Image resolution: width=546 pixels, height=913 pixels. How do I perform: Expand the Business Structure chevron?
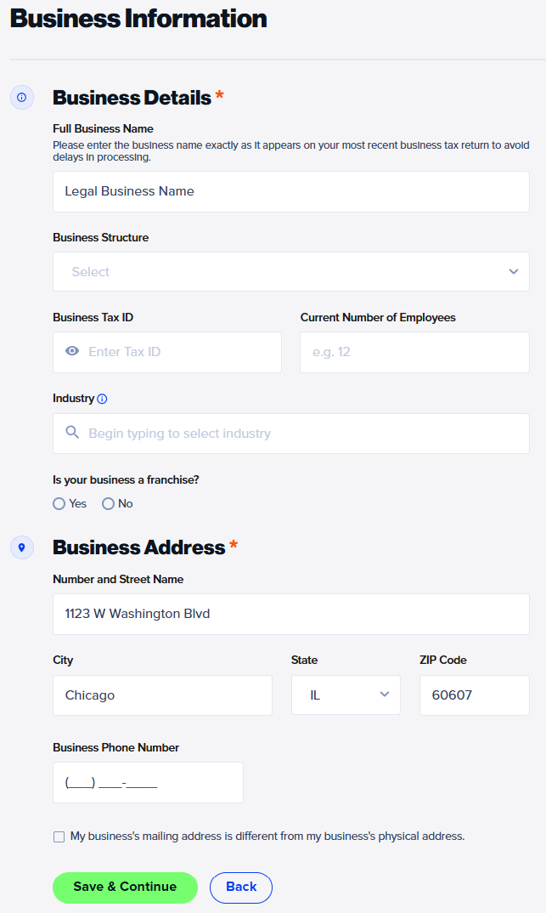514,271
